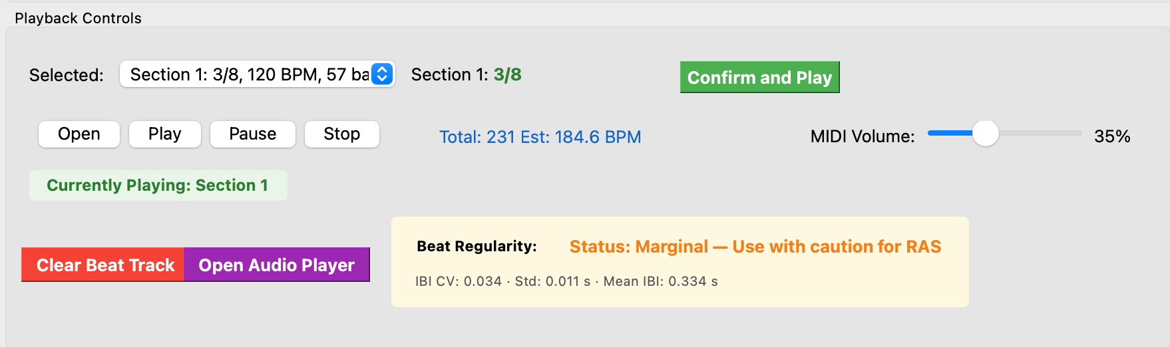Click the 35% volume value

tap(1111, 137)
